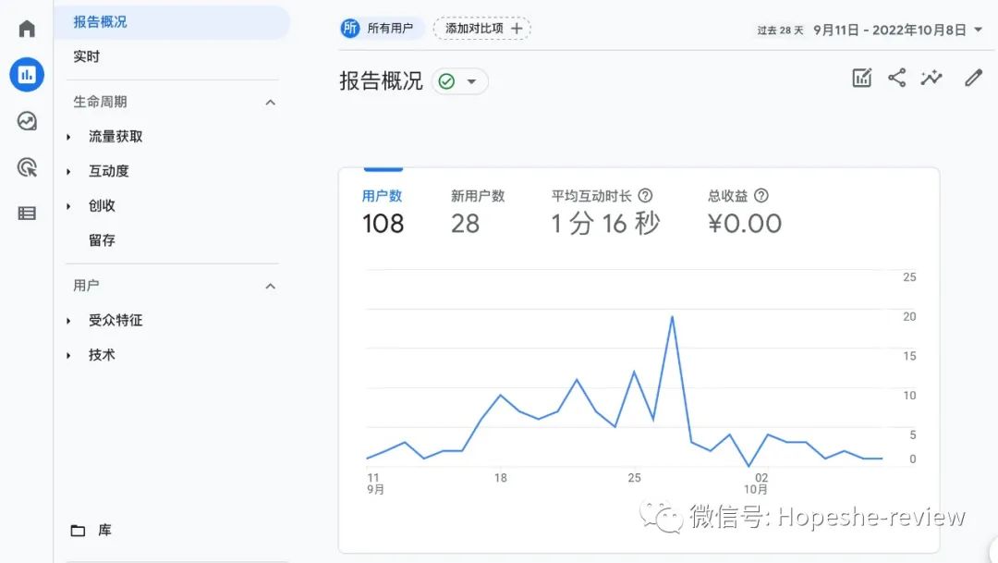The image size is (998, 563).
Task: Open the 流量获取 report item
Action: point(117,136)
